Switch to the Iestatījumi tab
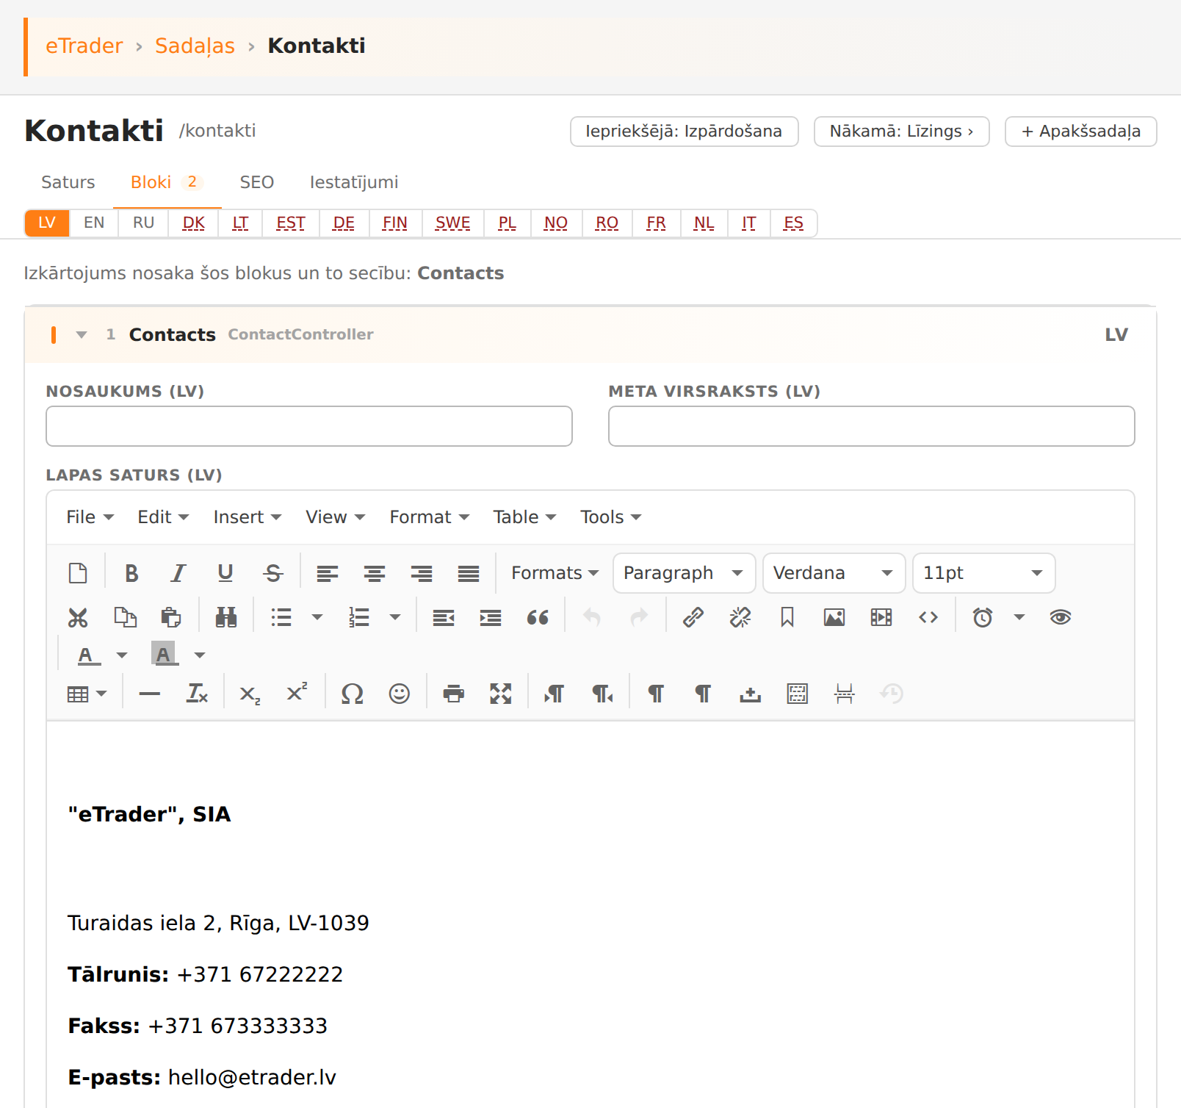 coord(354,182)
